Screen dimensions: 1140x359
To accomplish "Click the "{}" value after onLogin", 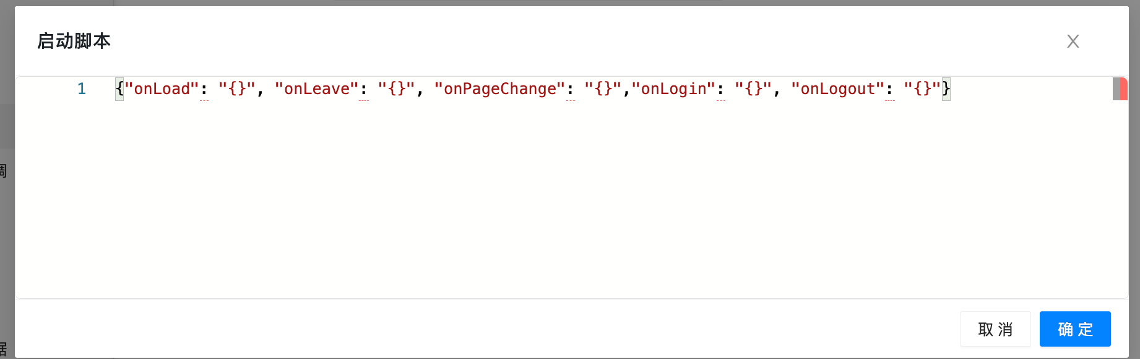I will click(753, 89).
